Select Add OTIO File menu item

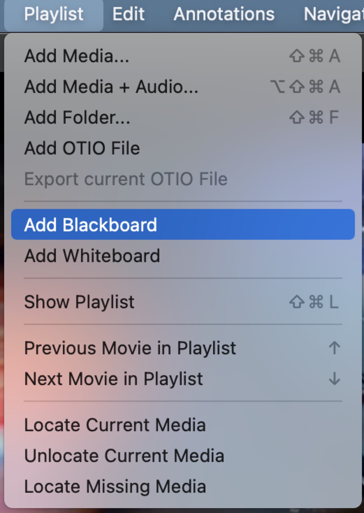click(183, 148)
